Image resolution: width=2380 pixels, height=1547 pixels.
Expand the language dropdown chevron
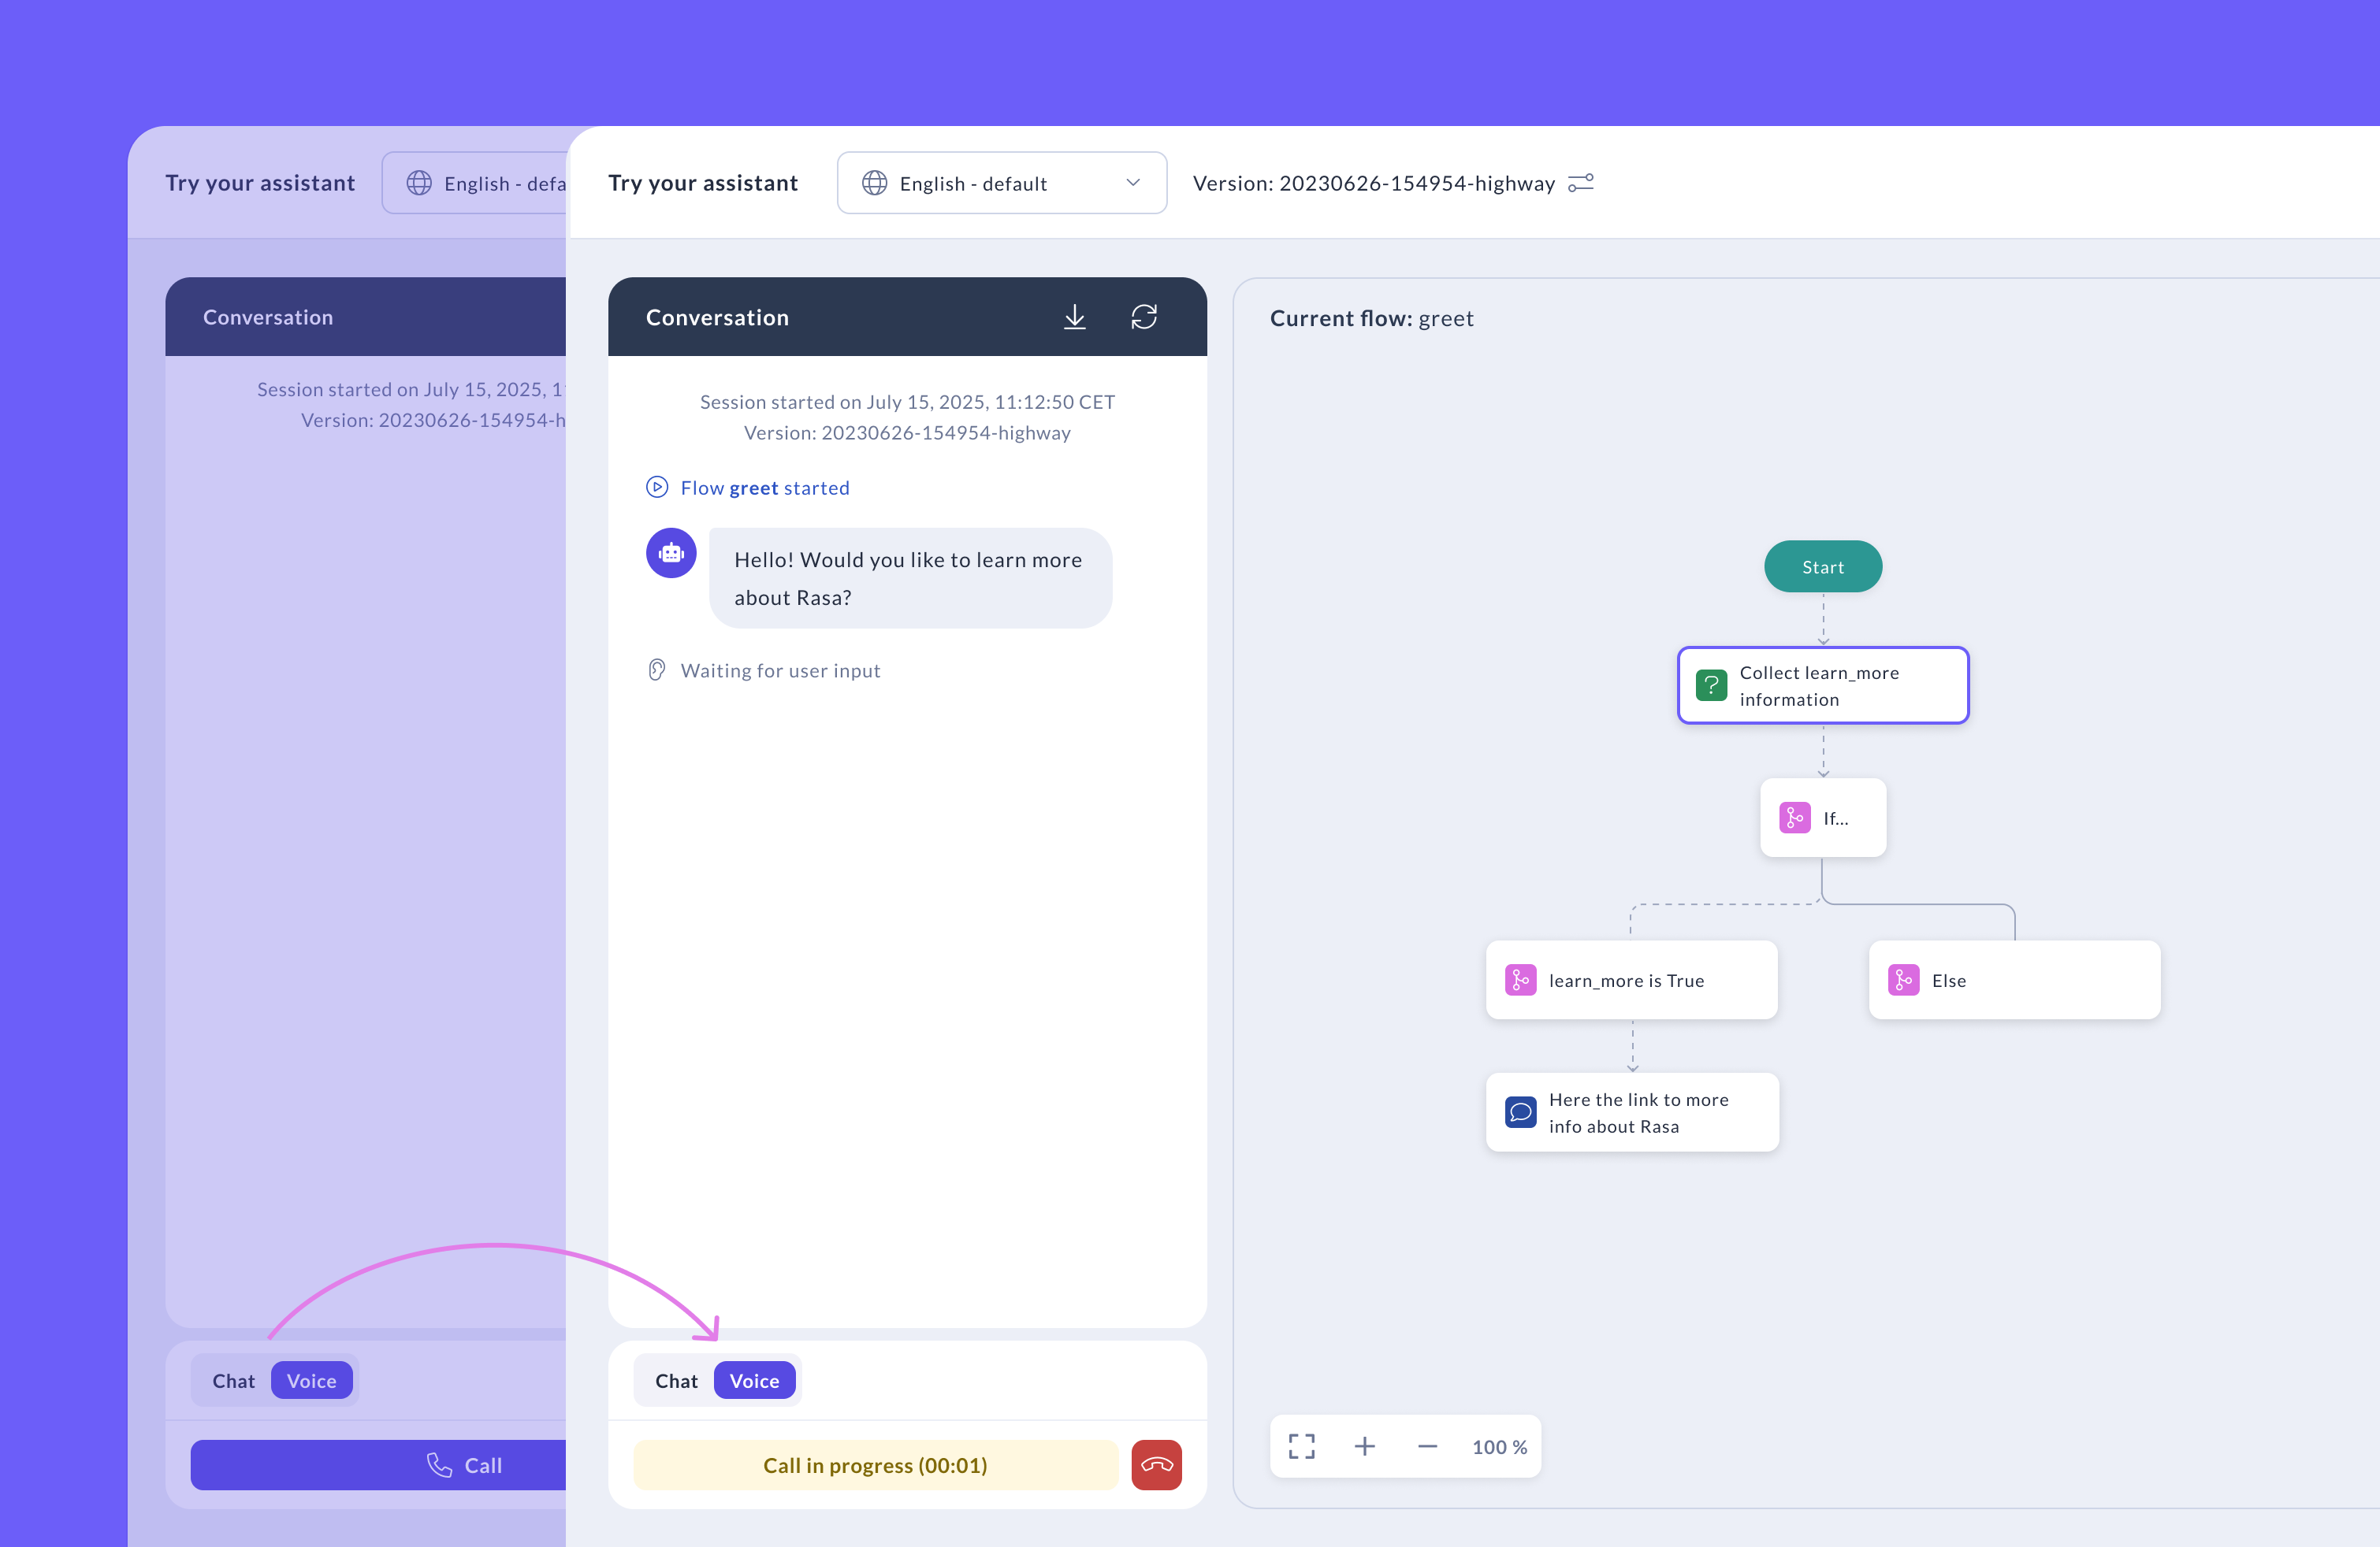coord(1133,183)
